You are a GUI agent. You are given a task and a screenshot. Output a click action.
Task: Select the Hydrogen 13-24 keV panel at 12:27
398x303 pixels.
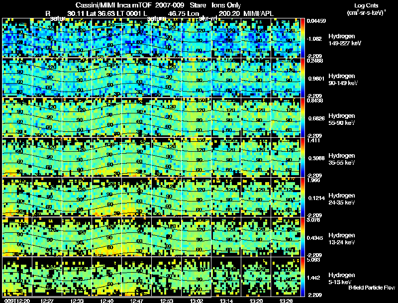[47, 237]
